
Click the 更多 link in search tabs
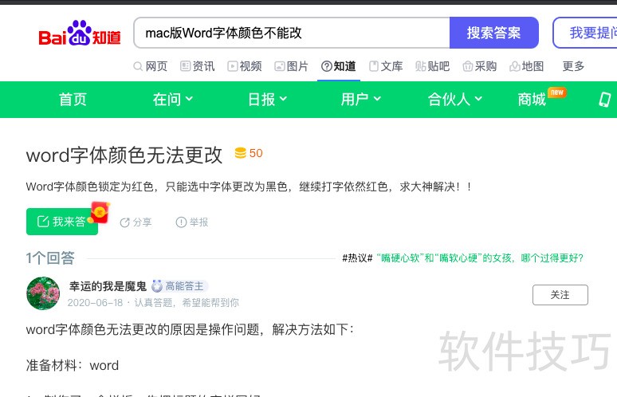point(573,66)
